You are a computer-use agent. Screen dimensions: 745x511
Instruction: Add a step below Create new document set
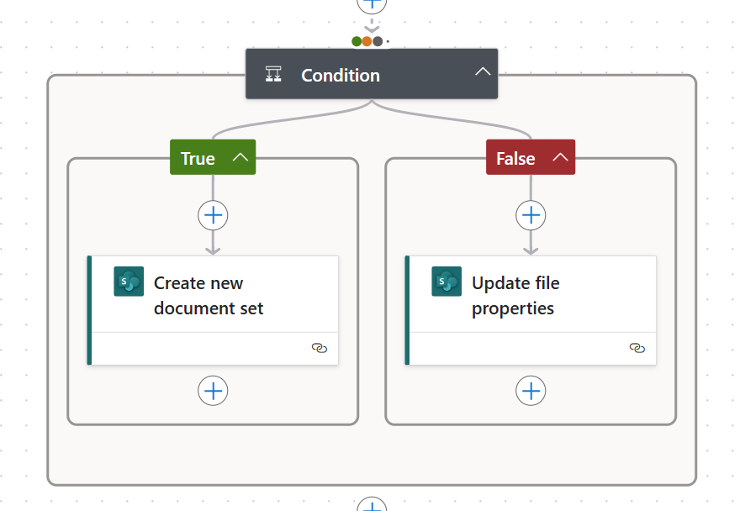pyautogui.click(x=213, y=390)
